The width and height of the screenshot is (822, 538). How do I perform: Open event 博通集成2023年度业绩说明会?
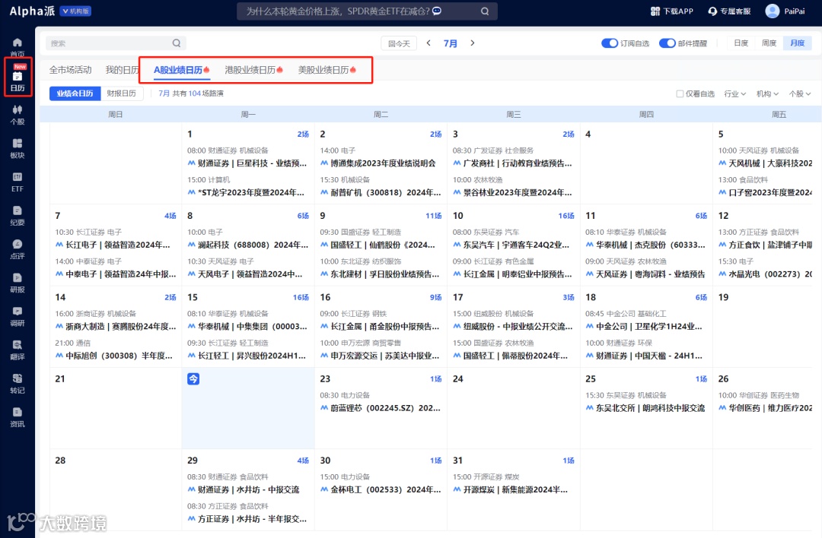378,163
